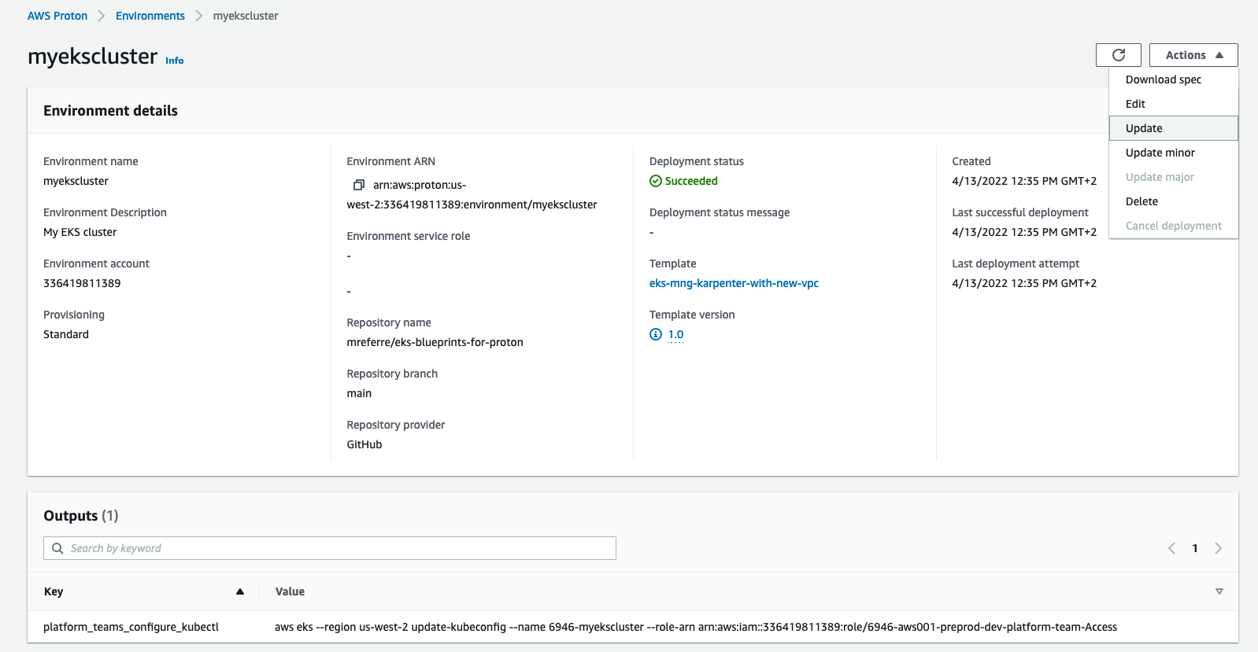Navigate to Environments breadcrumb
The height and width of the screenshot is (652, 1258).
pos(150,16)
